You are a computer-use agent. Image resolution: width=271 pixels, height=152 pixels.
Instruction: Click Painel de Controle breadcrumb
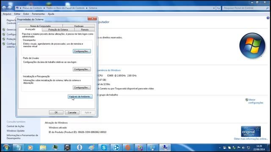tap(32, 8)
